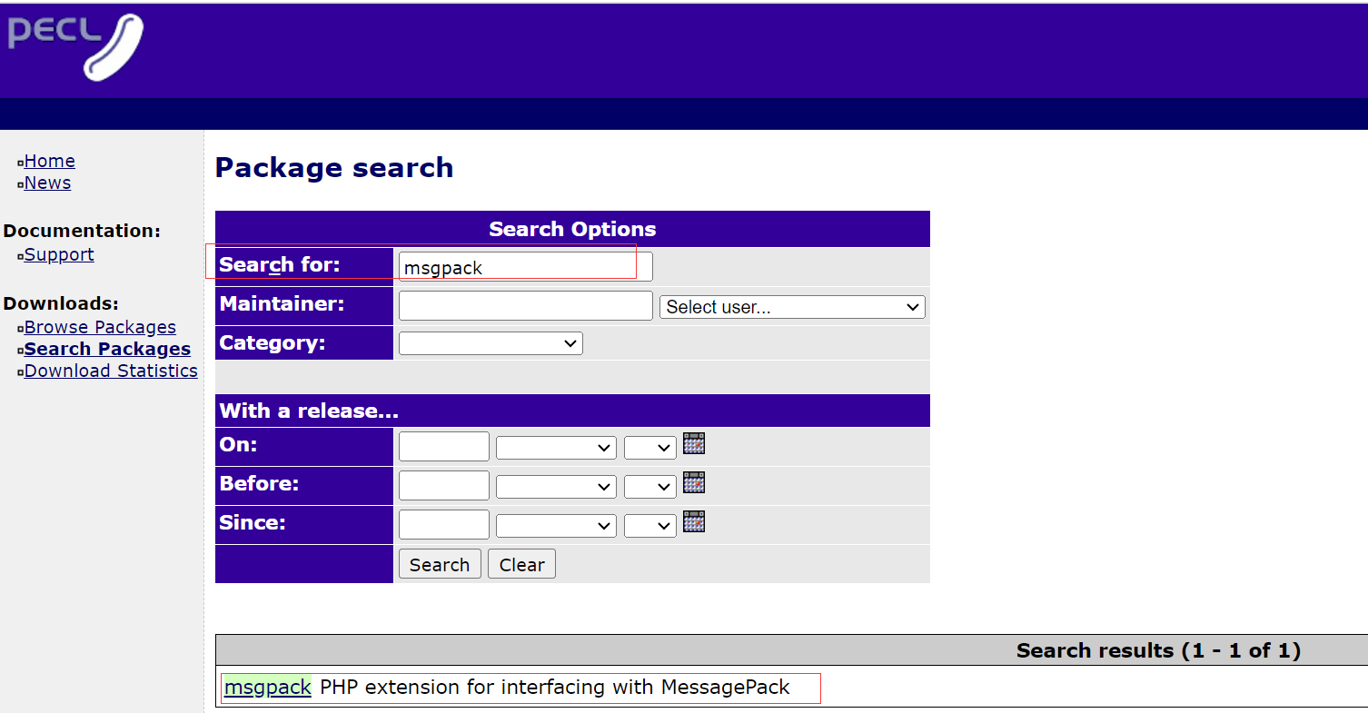
Task: Open Download Statistics link
Action: pyautogui.click(x=111, y=371)
